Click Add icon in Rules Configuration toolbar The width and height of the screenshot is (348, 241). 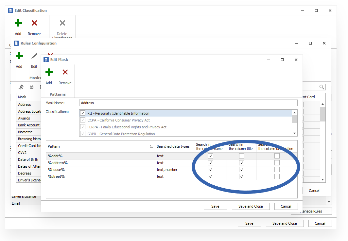[x=19, y=56]
